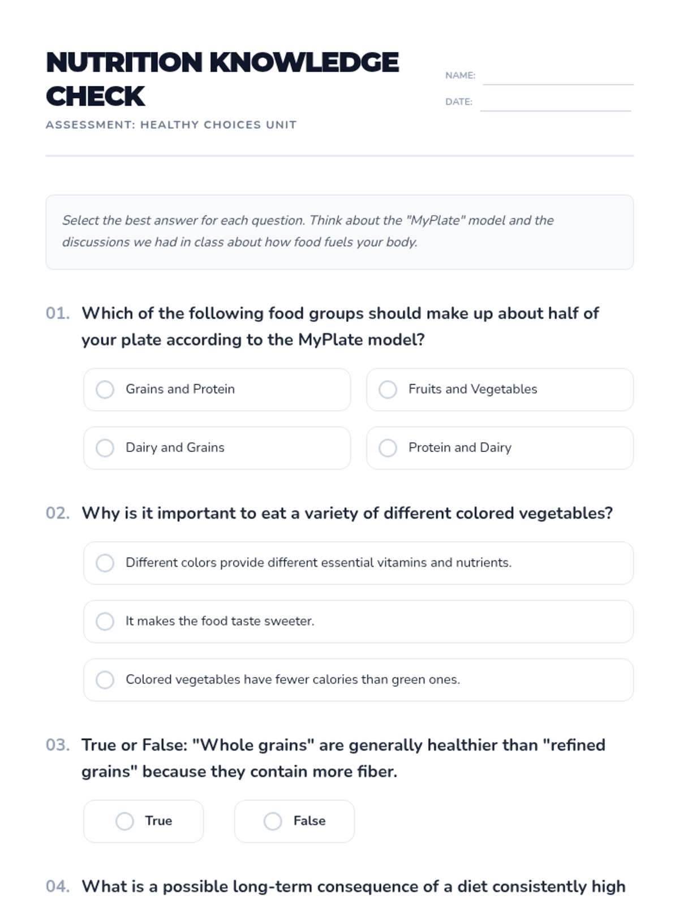
Task: Click question 02 about colored vegetables
Action: point(347,513)
